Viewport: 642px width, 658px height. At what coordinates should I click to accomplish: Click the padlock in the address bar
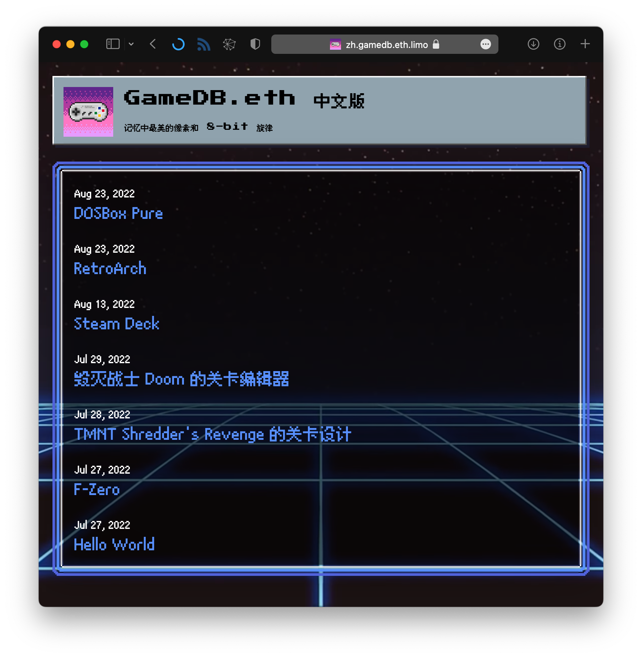click(x=435, y=45)
